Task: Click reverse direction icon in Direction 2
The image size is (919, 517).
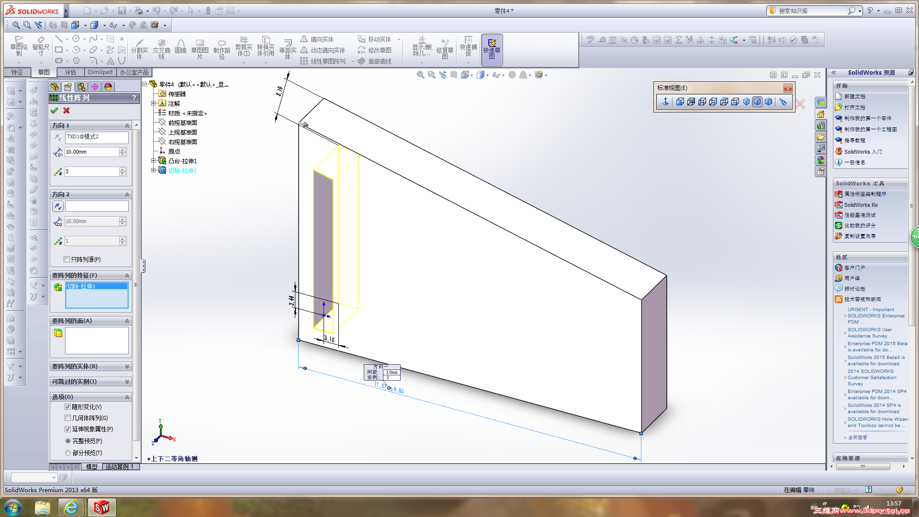Action: point(58,206)
